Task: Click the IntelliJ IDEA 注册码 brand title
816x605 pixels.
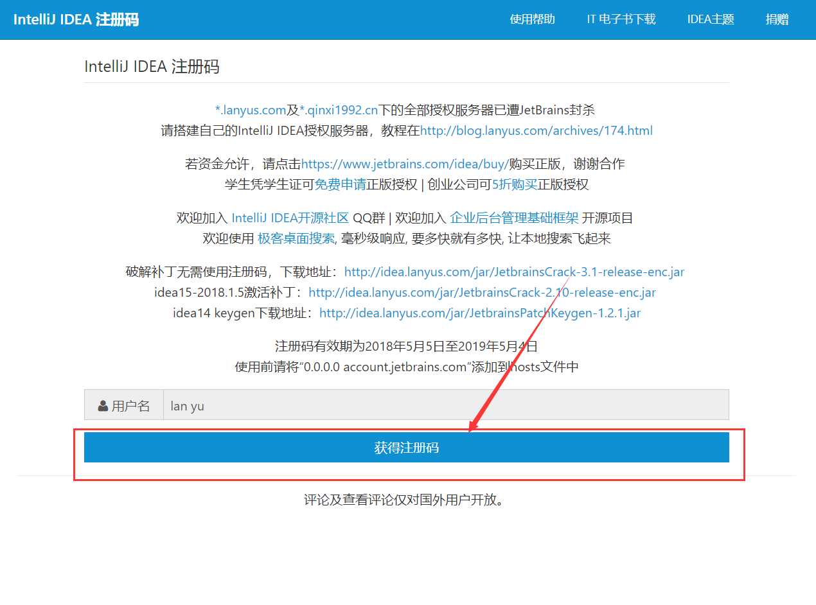Action: click(76, 19)
